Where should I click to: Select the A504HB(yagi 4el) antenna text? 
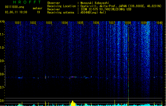coord(93,12)
